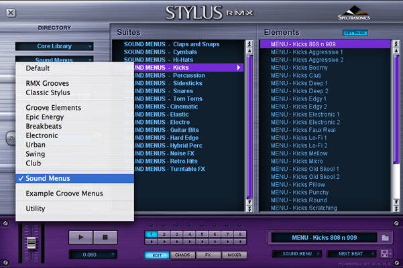Click the Spectrasonics logo
Screen dimensions: 403x268
click(x=354, y=13)
